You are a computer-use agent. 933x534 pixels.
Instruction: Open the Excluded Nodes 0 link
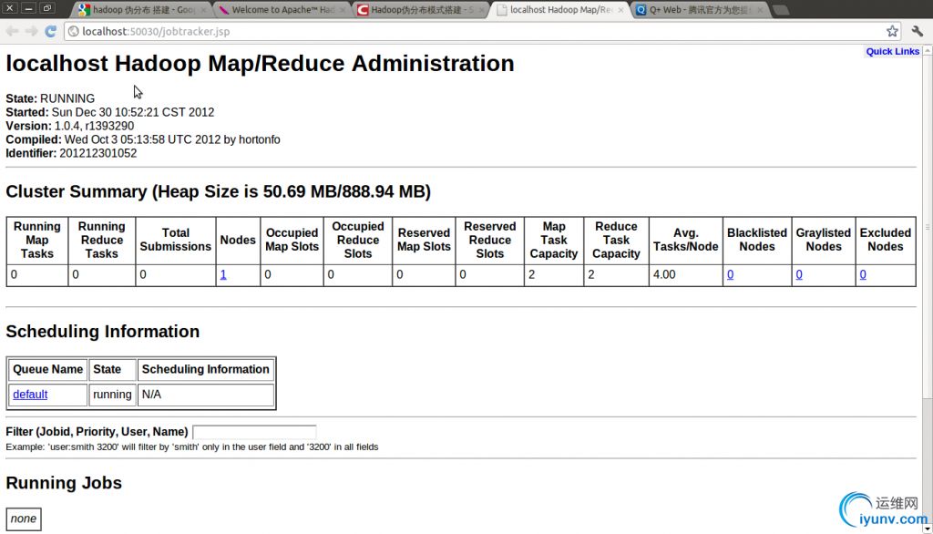pyautogui.click(x=863, y=274)
